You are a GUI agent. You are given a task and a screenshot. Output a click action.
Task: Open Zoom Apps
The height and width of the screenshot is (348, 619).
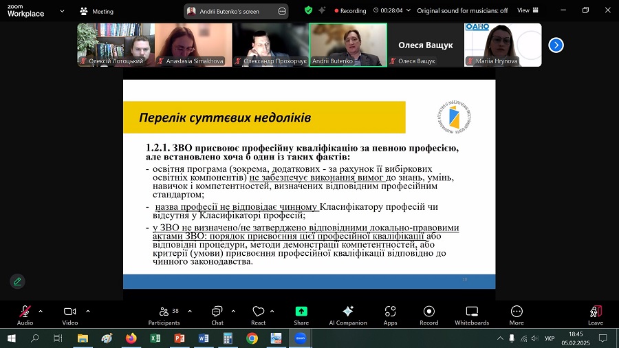coord(390,312)
